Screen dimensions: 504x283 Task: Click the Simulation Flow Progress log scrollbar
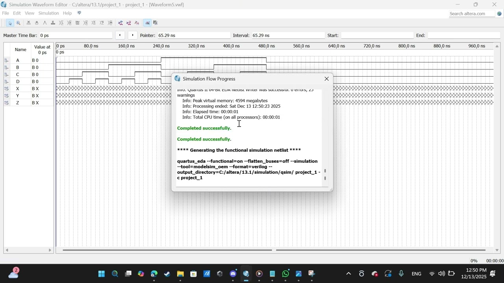[325, 175]
